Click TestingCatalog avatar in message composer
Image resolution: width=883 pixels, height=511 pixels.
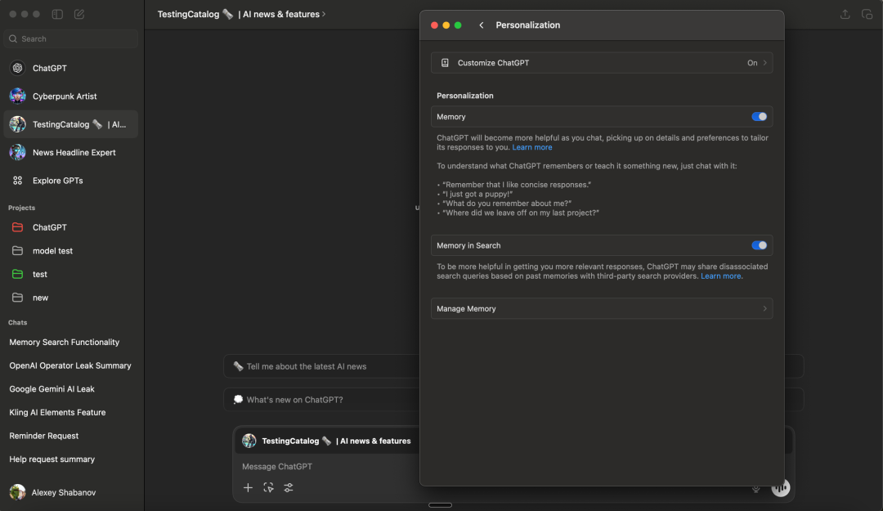(249, 441)
